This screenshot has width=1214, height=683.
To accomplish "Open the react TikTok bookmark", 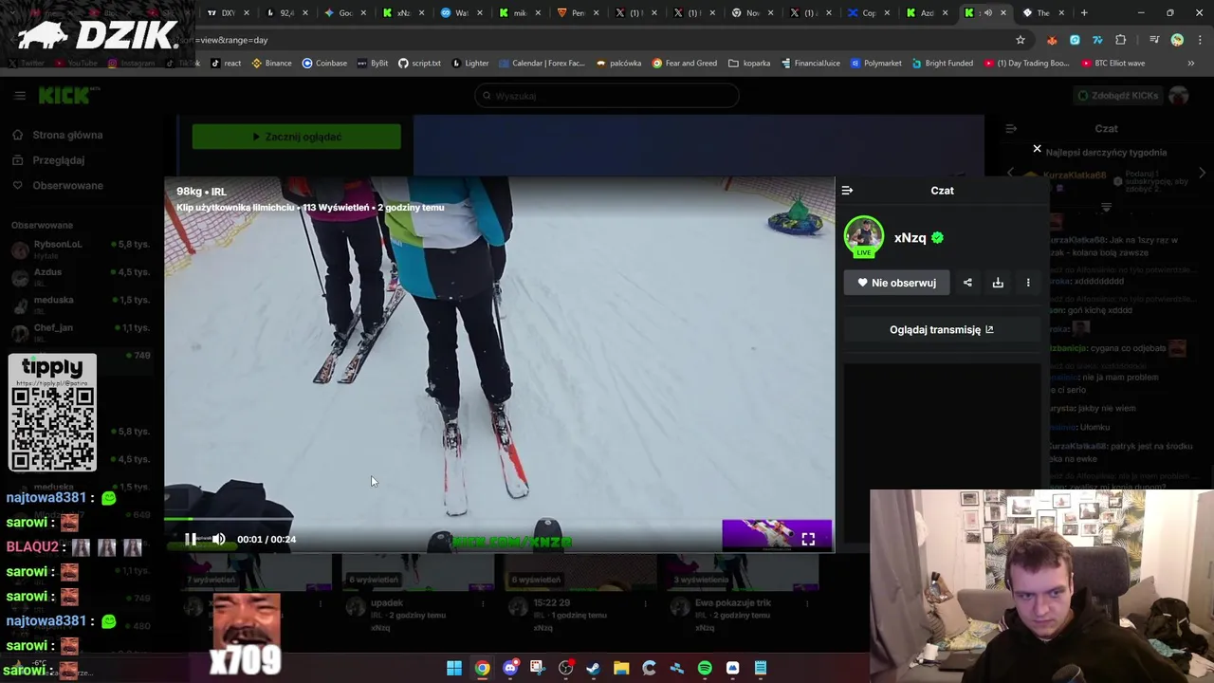I will click(226, 63).
